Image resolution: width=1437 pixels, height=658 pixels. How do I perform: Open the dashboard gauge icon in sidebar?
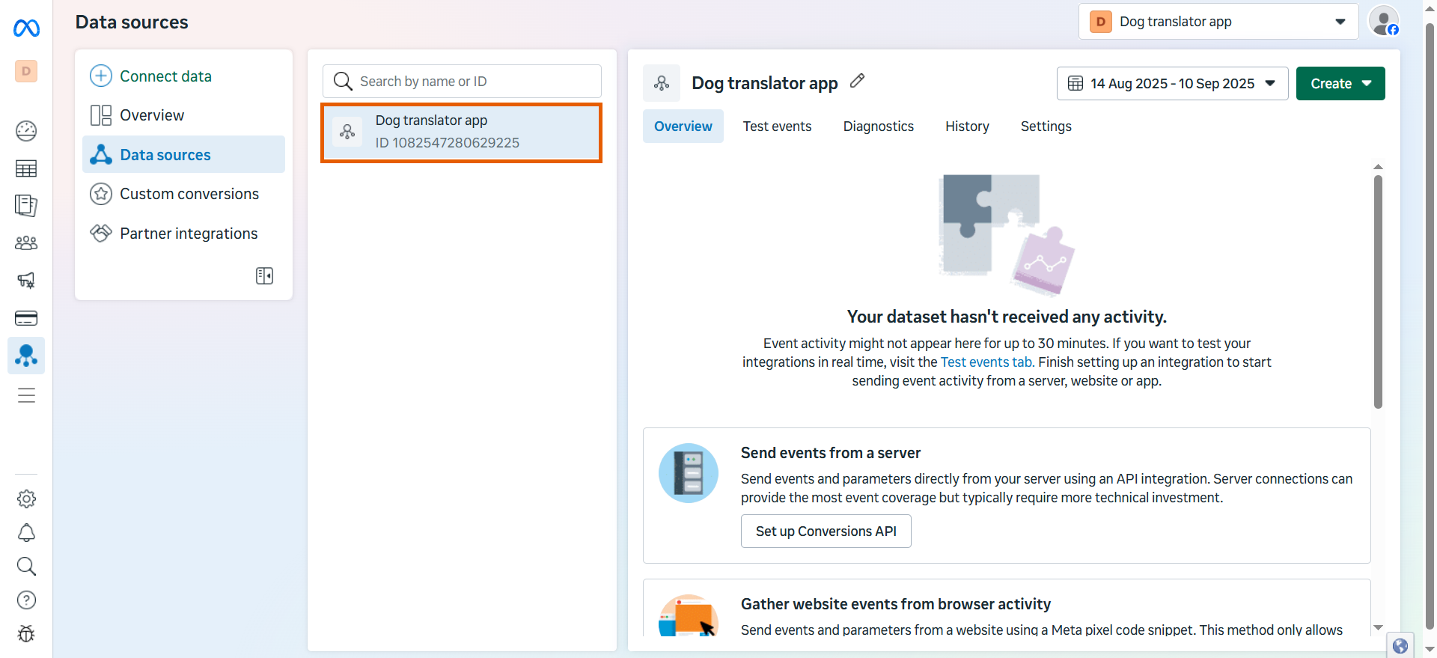(x=26, y=131)
